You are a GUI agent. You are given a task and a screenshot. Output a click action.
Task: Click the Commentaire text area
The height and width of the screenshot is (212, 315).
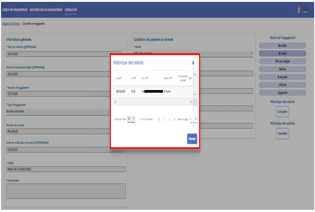click(66, 191)
